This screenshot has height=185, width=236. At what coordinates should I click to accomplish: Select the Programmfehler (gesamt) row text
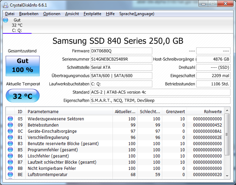(53, 150)
